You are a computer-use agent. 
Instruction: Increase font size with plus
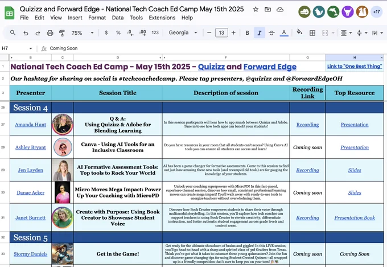click(x=233, y=32)
